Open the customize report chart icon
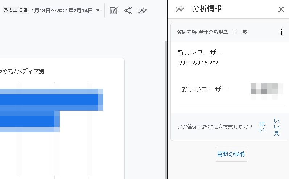This screenshot has height=179, width=289. coord(113,11)
